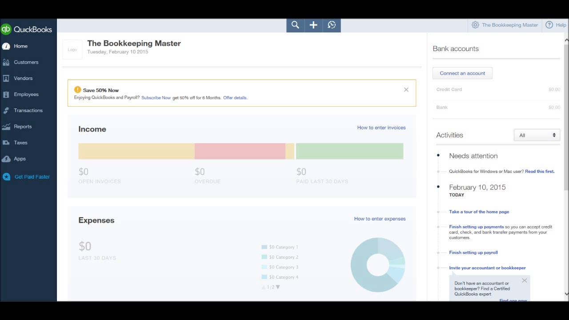The image size is (569, 320).
Task: Click the scrollbar up arrow
Action: 566,40
